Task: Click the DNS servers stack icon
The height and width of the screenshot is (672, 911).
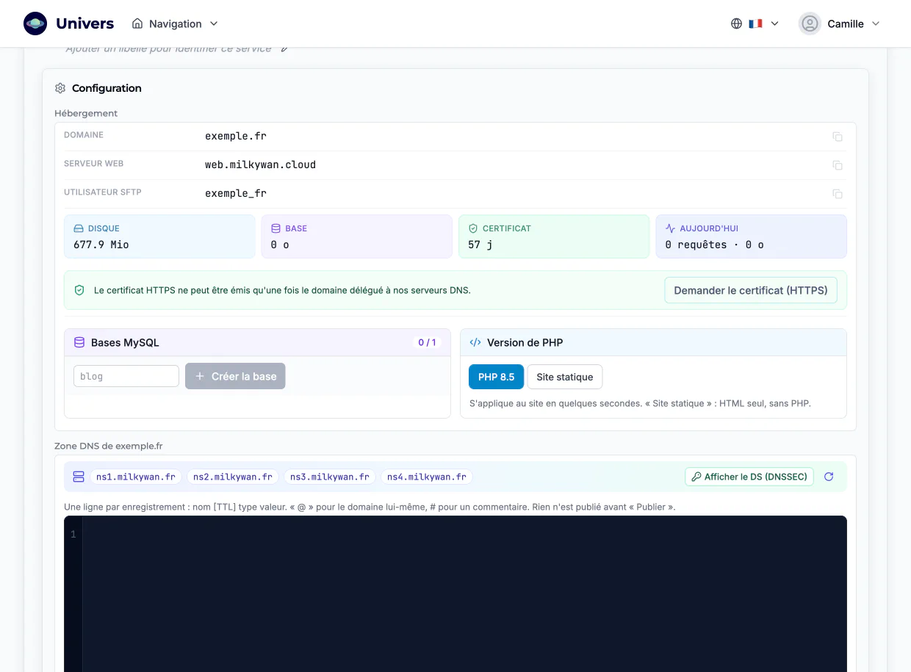Action: tap(79, 477)
